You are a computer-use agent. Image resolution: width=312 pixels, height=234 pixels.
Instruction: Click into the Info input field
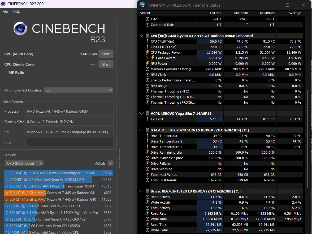pos(70,142)
